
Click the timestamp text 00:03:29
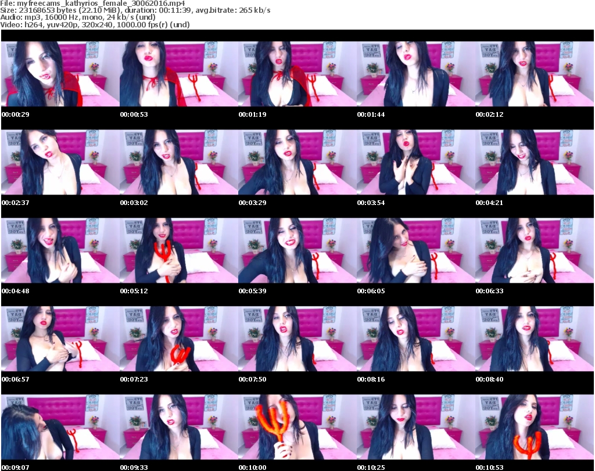pos(252,203)
